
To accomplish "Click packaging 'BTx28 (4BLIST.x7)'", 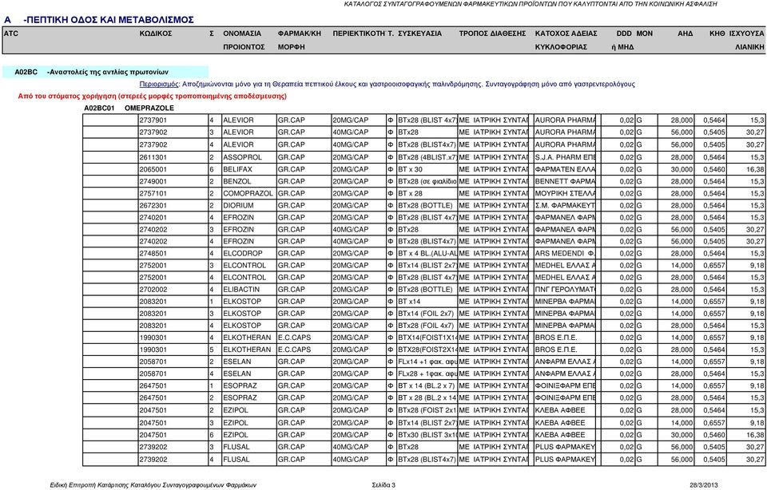I will pyautogui.click(x=427, y=157).
